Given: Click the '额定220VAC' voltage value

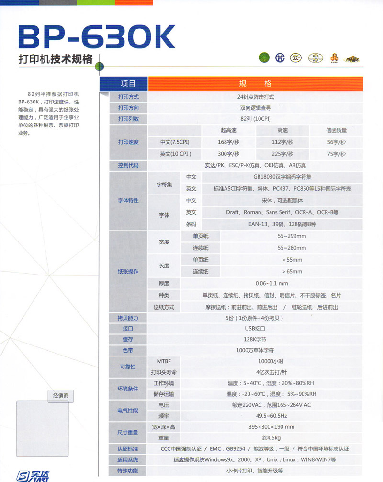Looking at the screenshot, I should click(271, 405).
